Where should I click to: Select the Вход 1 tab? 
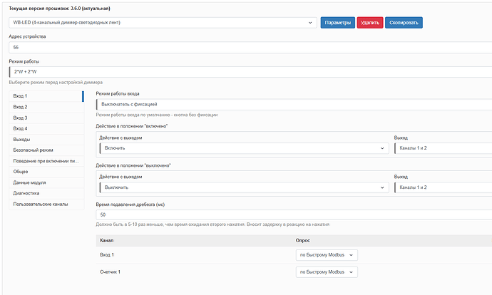click(x=46, y=95)
